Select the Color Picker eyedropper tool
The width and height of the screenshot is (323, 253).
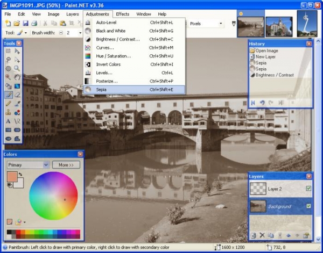(17, 103)
